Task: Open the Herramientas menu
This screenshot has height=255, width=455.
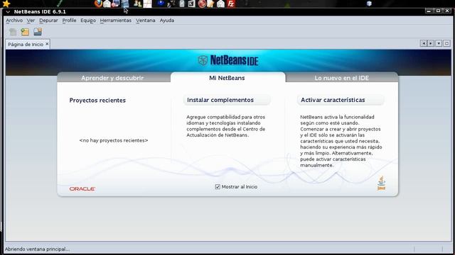Action: [115, 21]
